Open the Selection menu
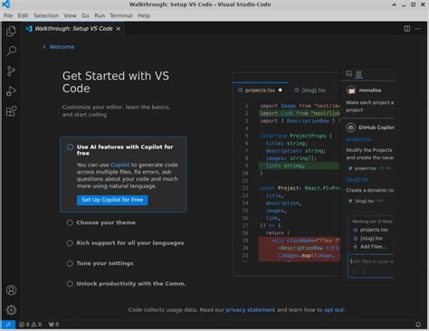This screenshot has width=429, height=331. coord(46,15)
